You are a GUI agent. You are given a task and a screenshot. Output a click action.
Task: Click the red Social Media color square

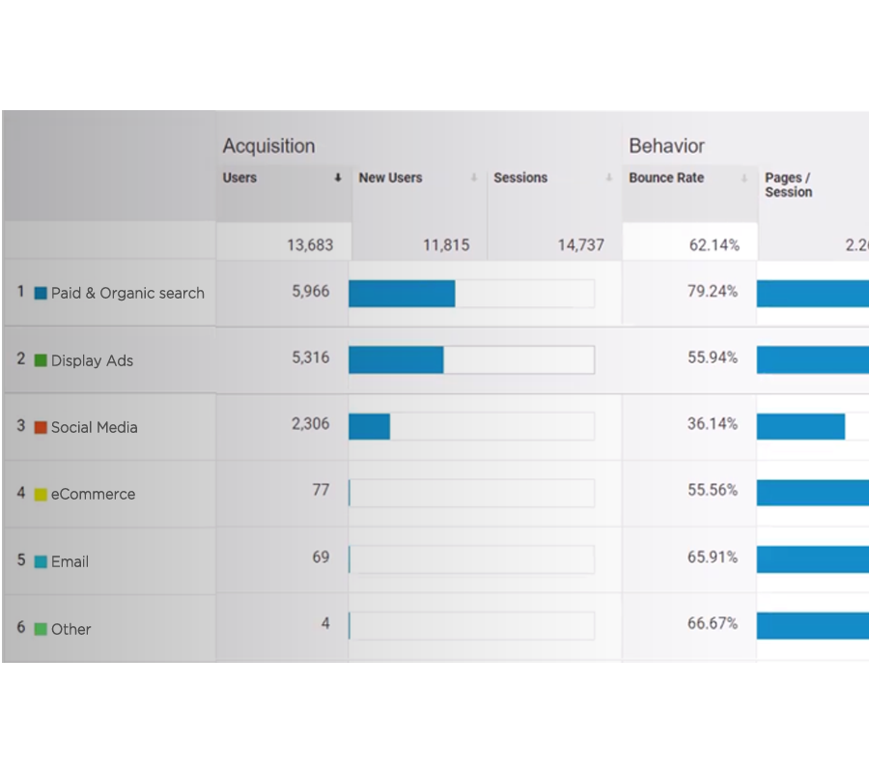coord(41,427)
